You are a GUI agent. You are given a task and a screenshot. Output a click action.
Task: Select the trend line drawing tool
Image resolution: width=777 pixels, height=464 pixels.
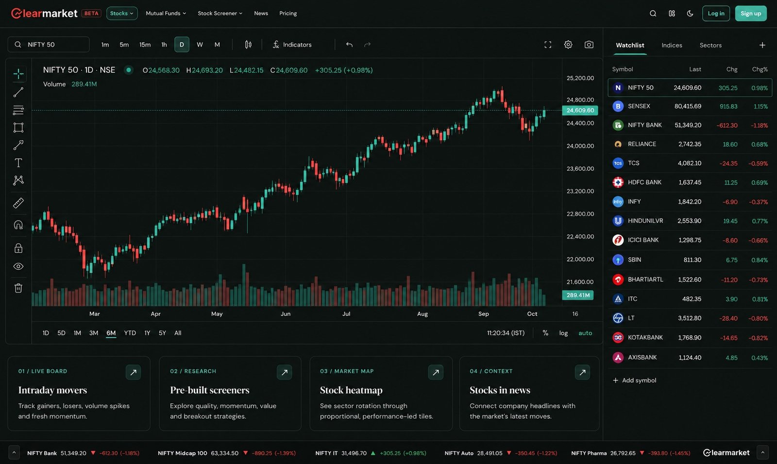[x=18, y=92]
